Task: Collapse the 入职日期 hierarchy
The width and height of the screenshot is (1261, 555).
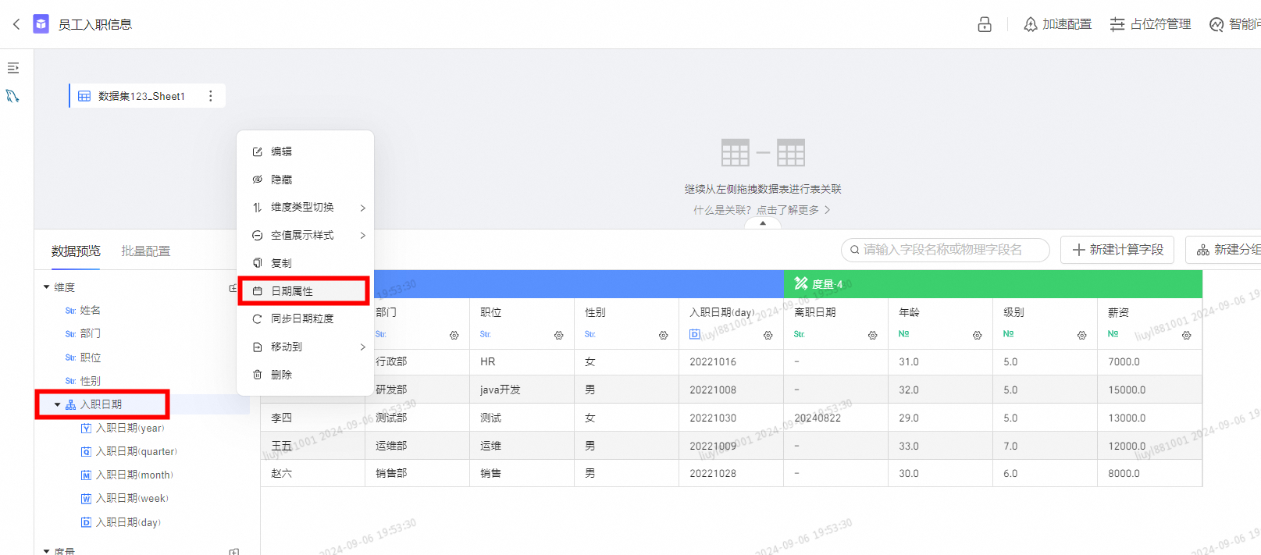Action: (57, 404)
